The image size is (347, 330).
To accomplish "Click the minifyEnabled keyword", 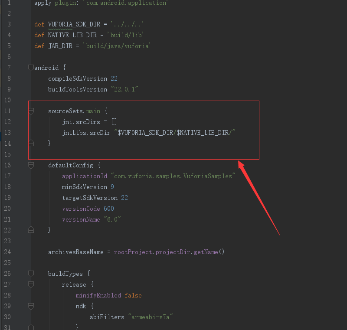I will (x=98, y=295).
